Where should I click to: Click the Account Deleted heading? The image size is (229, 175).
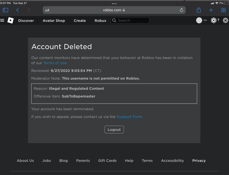(x=62, y=47)
